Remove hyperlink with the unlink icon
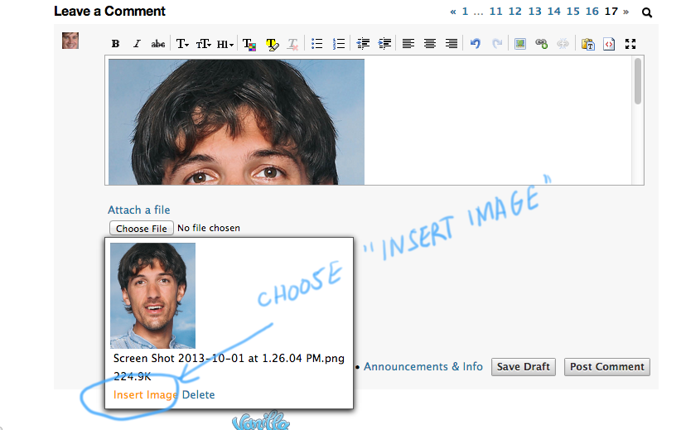The height and width of the screenshot is (430, 681). point(563,43)
